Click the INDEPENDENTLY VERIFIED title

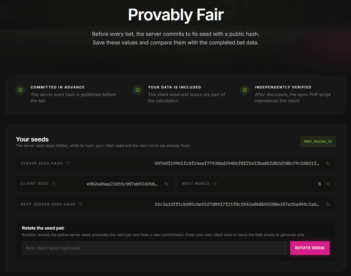[x=283, y=87]
